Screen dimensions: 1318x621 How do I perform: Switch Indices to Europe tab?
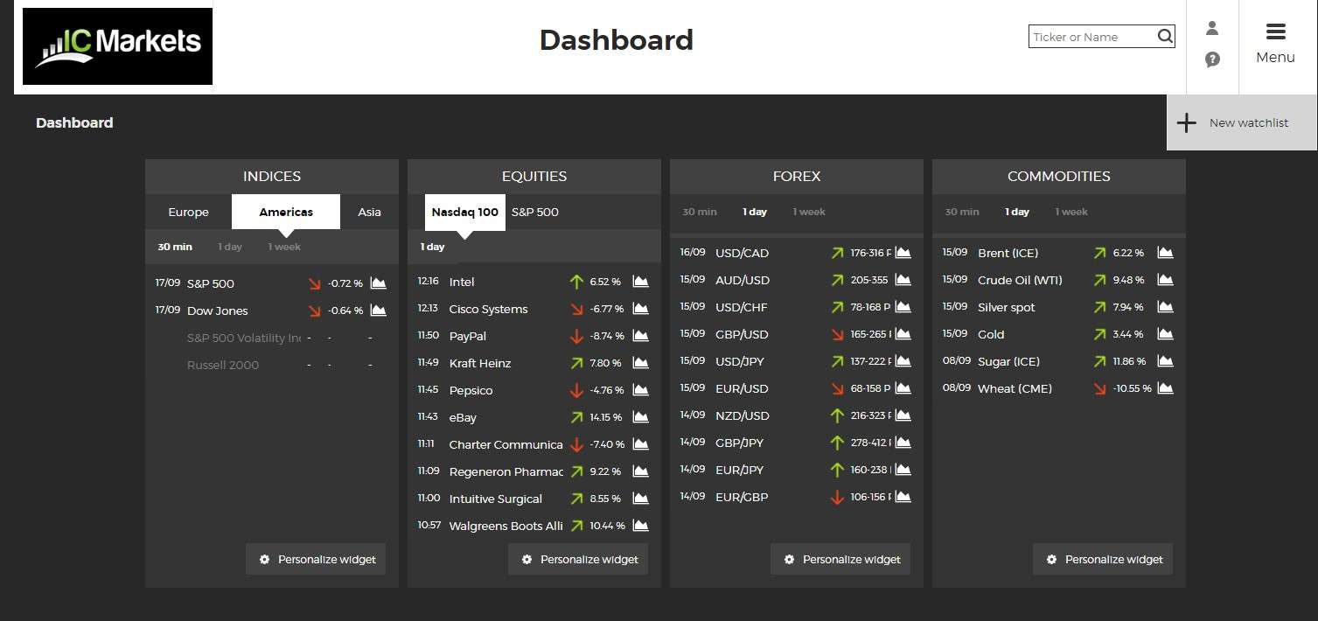point(188,212)
